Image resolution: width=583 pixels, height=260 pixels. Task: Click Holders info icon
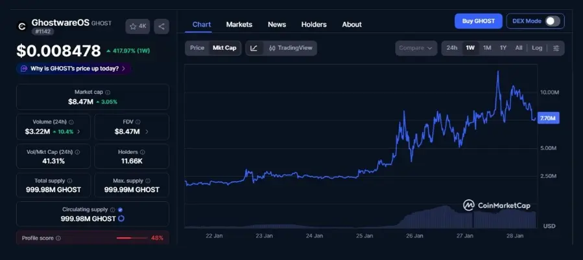[x=143, y=152]
